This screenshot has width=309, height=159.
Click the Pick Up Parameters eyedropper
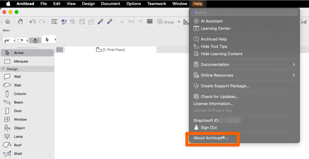[100, 22]
